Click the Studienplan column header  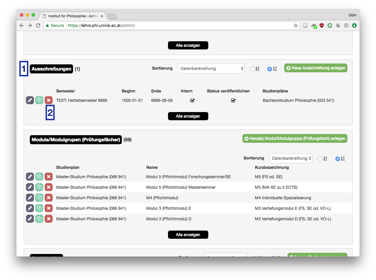(x=68, y=167)
